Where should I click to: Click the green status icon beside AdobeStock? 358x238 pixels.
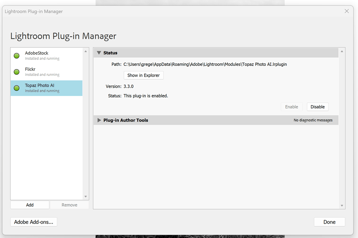pos(17,56)
